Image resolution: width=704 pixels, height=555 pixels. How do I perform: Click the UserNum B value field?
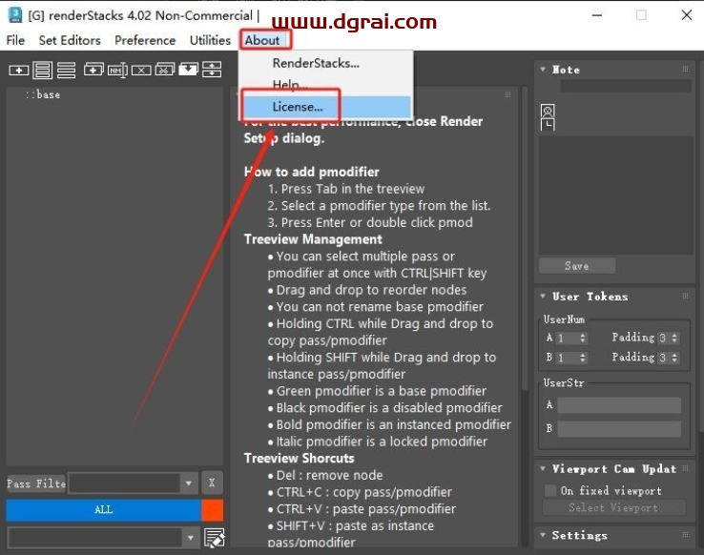pyautogui.click(x=567, y=358)
